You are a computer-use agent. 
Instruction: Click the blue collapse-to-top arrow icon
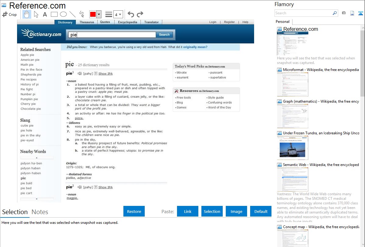pos(360,13)
